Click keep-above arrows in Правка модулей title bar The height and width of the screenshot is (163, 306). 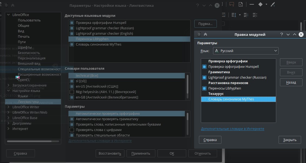tap(205, 34)
